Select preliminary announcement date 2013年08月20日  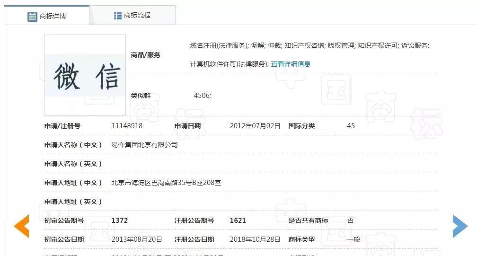(x=137, y=239)
